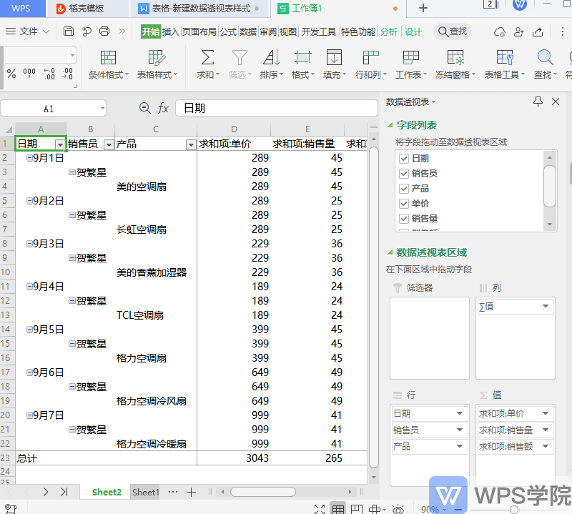Click the formula bar input showing 日期
Image resolution: width=572 pixels, height=514 pixels.
276,108
